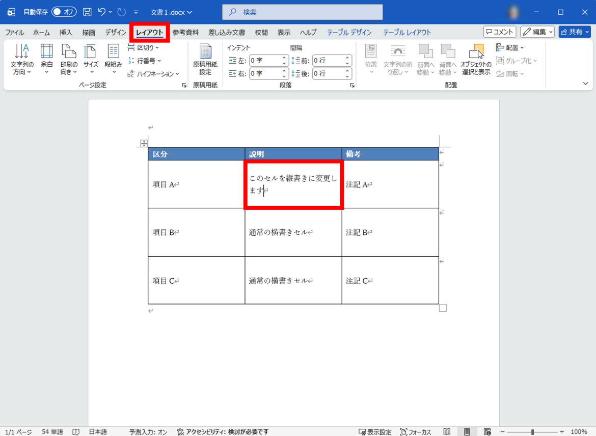The image size is (596, 436).
Task: Click the コメント comments button
Action: pos(500,32)
